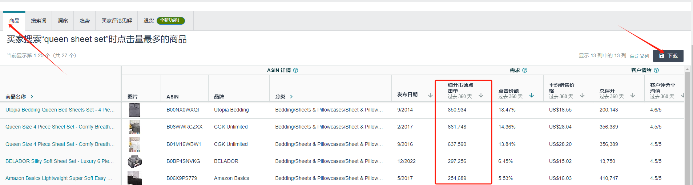The height and width of the screenshot is (185, 693).
Task: Sort by 客户评分平均值 arrow
Action: tap(682, 95)
